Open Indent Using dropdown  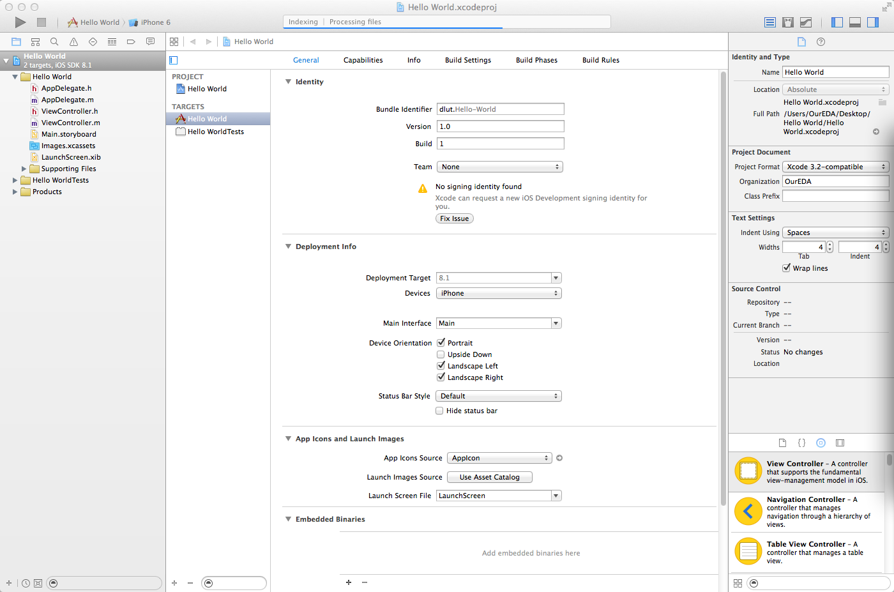click(x=836, y=232)
